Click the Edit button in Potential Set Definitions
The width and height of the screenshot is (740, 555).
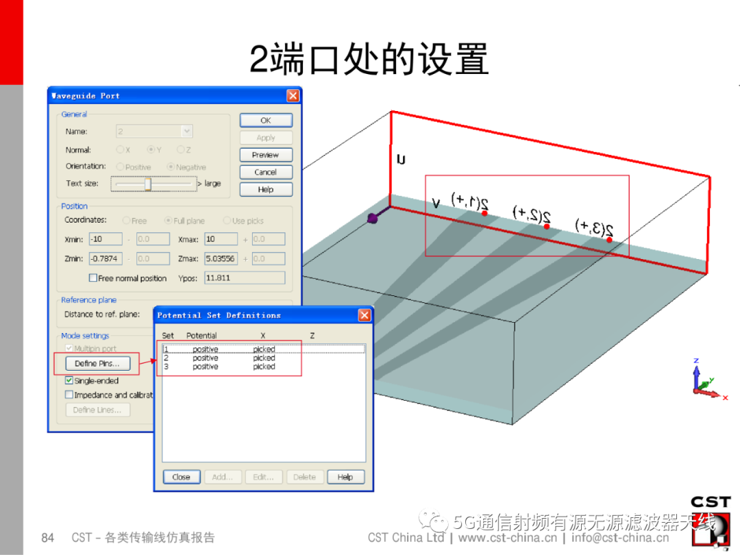[x=264, y=477]
